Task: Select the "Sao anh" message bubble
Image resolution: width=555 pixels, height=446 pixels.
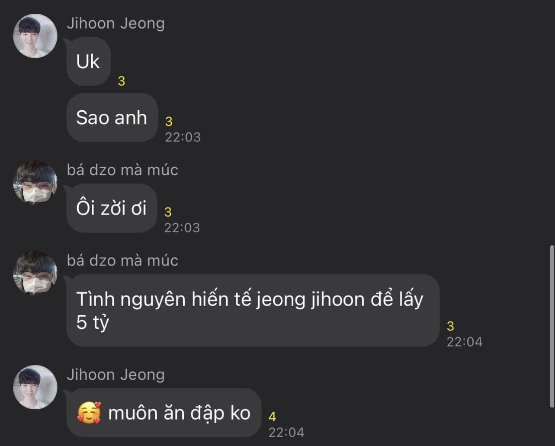Action: point(112,118)
